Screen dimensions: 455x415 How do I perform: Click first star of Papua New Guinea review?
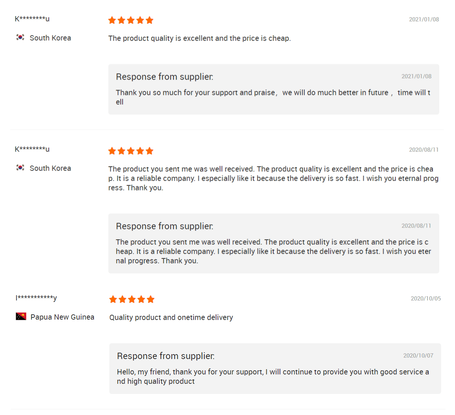113,299
